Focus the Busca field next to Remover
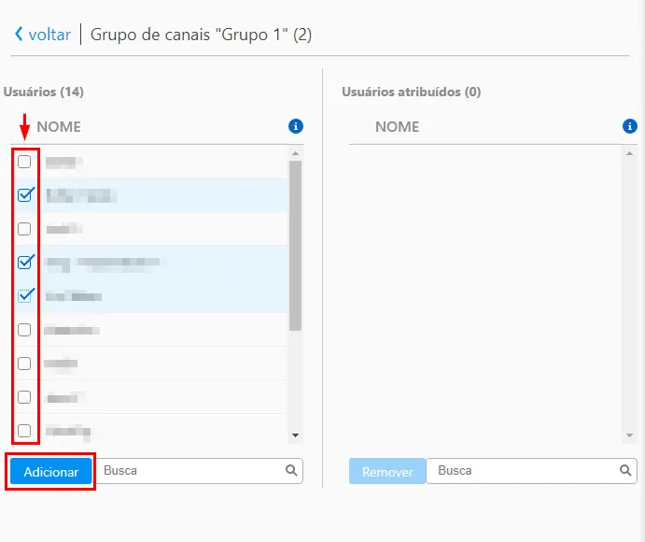Screen dimensions: 645x542 [531, 471]
